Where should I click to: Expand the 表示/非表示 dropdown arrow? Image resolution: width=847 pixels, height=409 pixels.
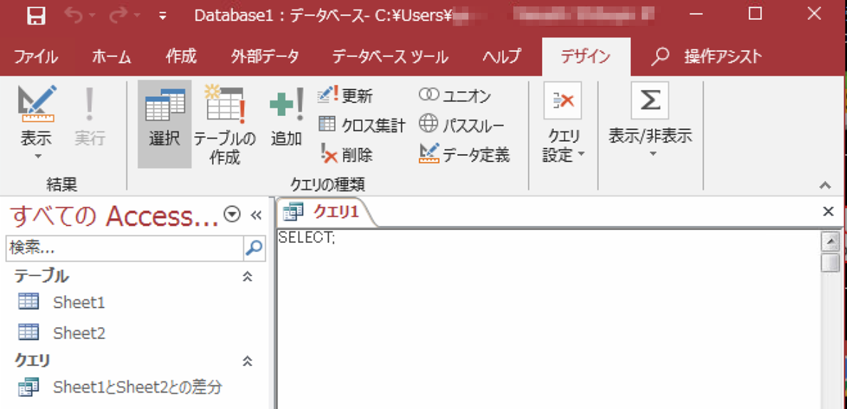[x=652, y=155]
